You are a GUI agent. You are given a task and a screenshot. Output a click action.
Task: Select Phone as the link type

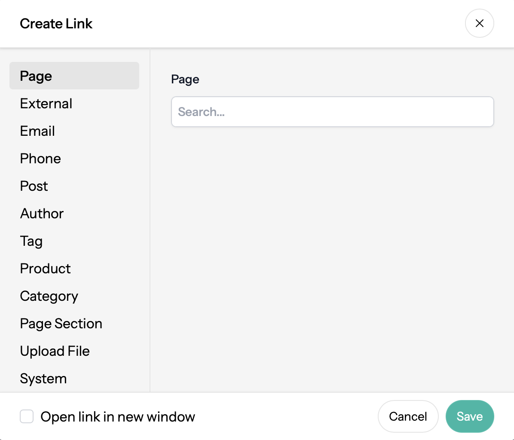[x=40, y=158]
